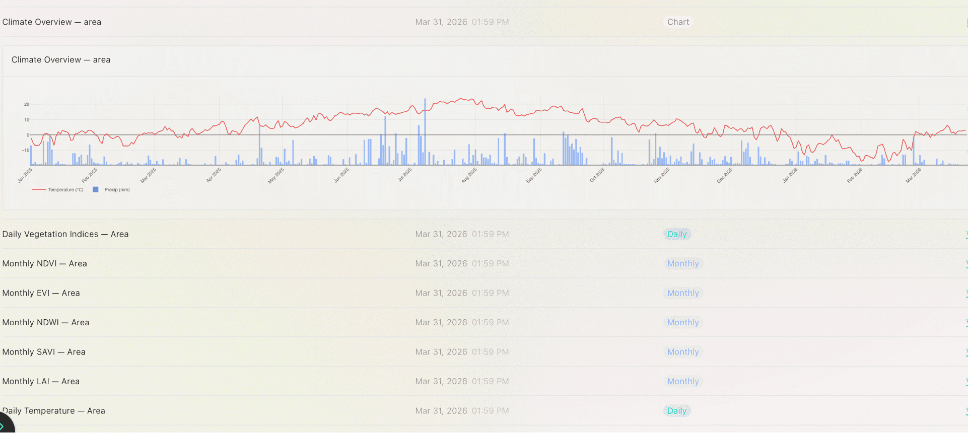Expand the Monthly NDWI row chevron
The width and height of the screenshot is (968, 433).
point(966,323)
